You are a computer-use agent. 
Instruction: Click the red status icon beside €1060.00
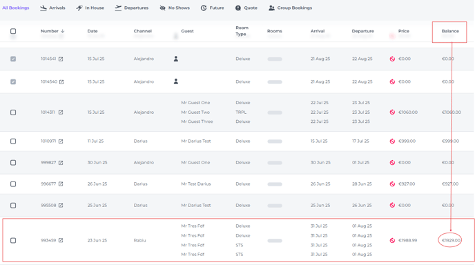(392, 112)
